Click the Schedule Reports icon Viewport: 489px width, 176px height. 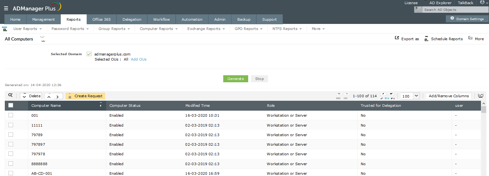[x=426, y=39]
